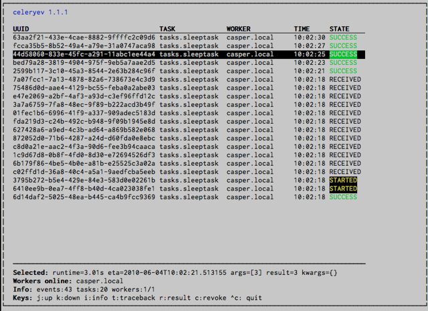Click the UUID column header
The width and height of the screenshot is (428, 311).
pyautogui.click(x=20, y=29)
